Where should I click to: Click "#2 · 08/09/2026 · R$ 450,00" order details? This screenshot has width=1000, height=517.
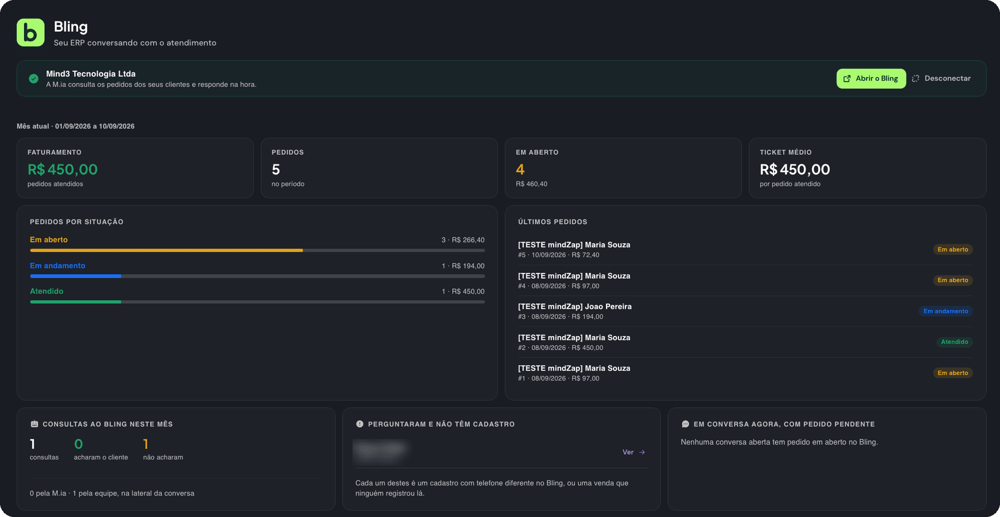[x=560, y=347]
